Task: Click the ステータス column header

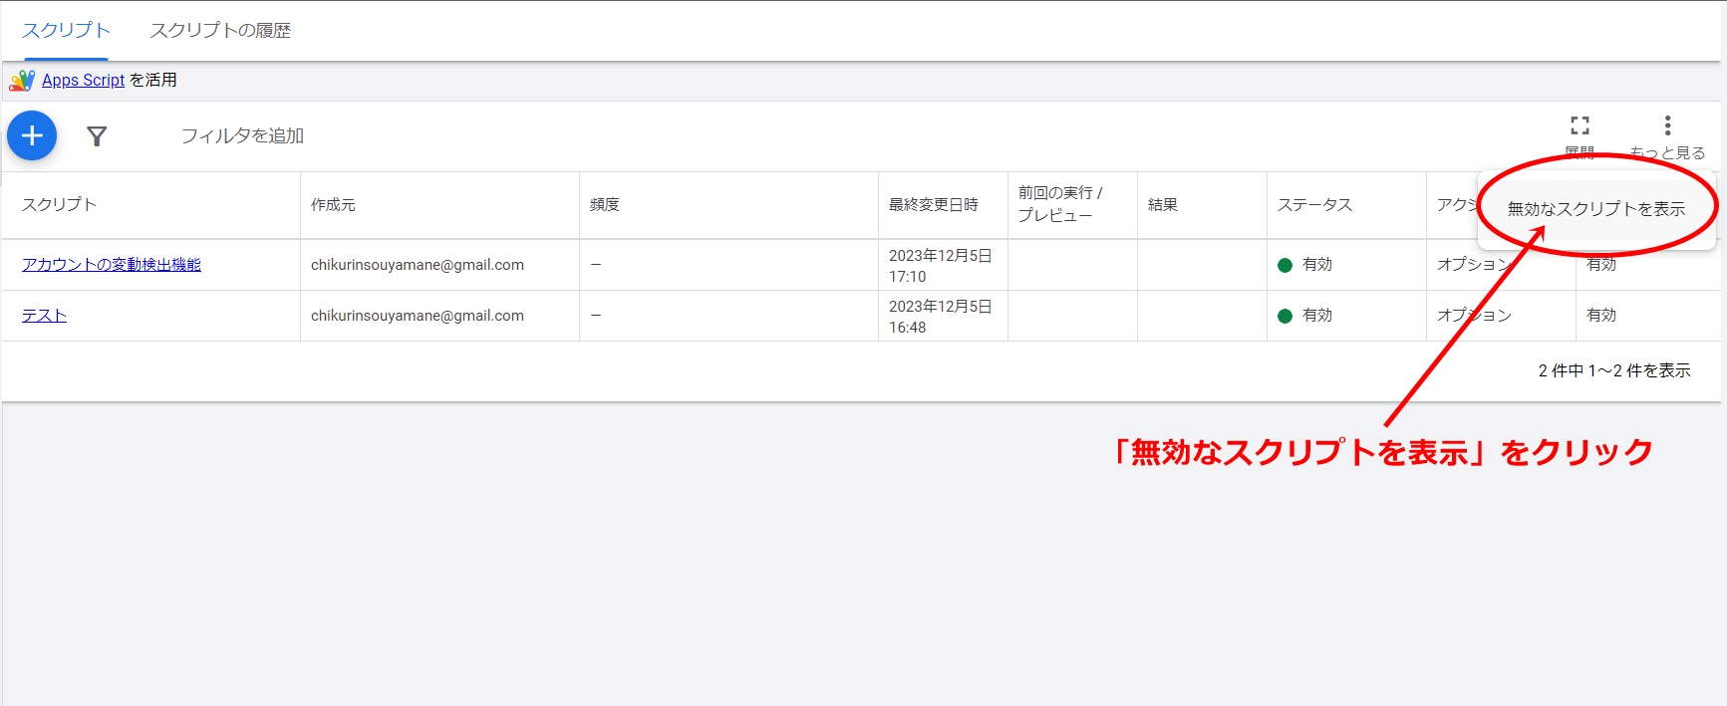Action: click(x=1314, y=205)
